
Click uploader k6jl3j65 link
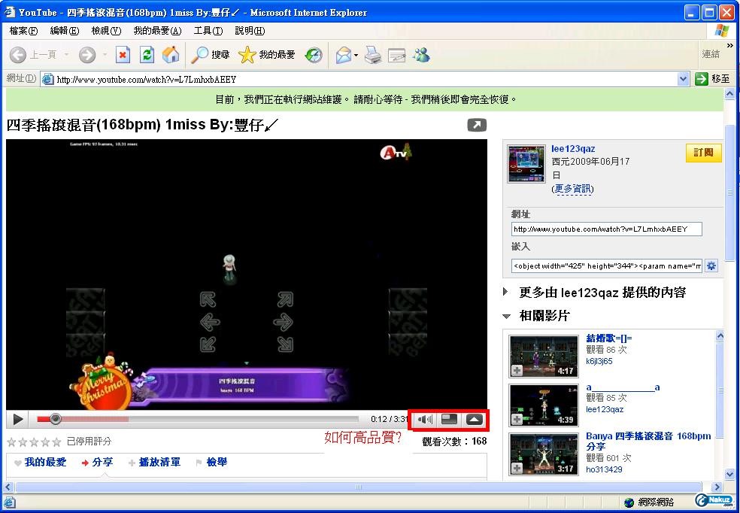tap(599, 361)
